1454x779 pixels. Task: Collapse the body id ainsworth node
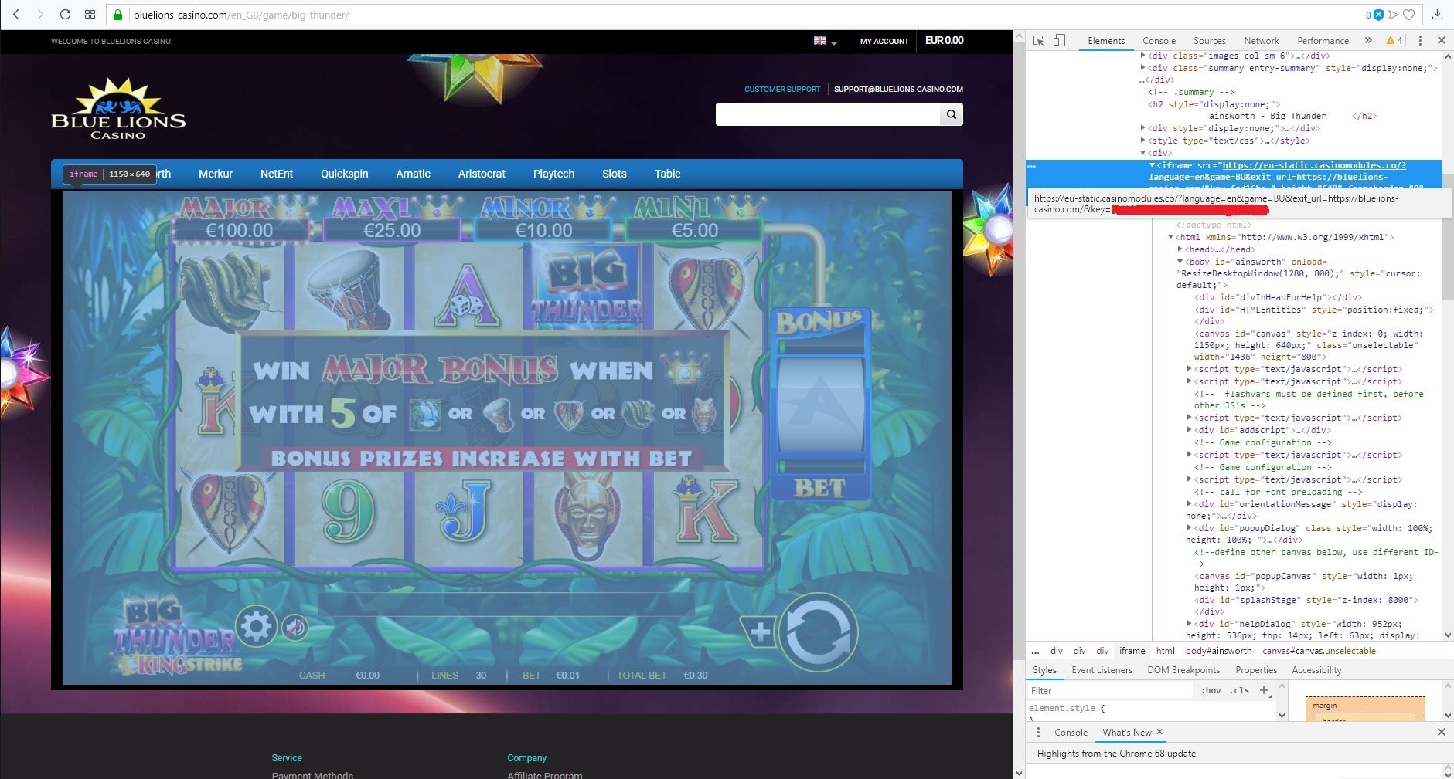(1180, 262)
